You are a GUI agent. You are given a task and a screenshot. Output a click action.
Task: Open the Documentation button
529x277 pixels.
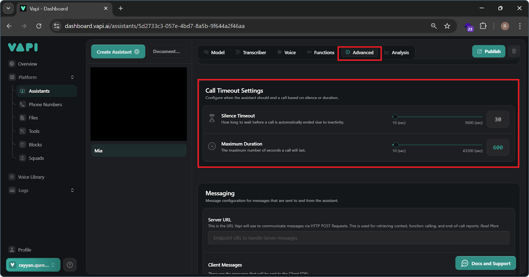point(167,52)
